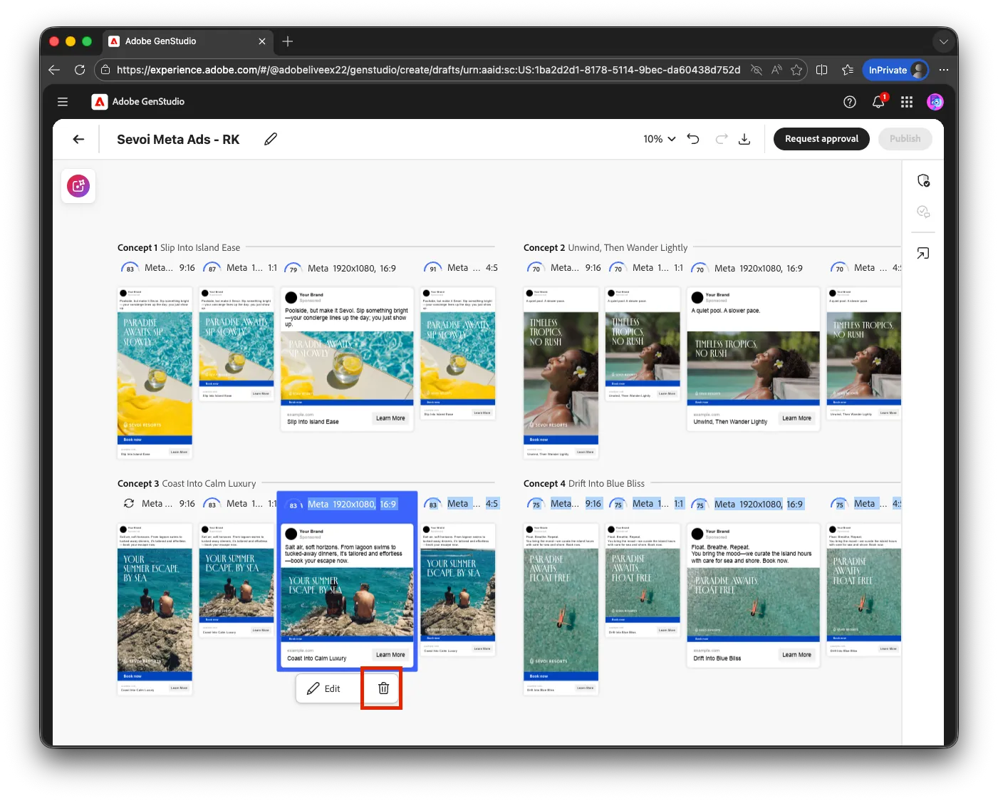Viewport: 998px width, 801px height.
Task: Select the Concept 3 Meta 9:16 thumbnail
Action: tap(155, 609)
